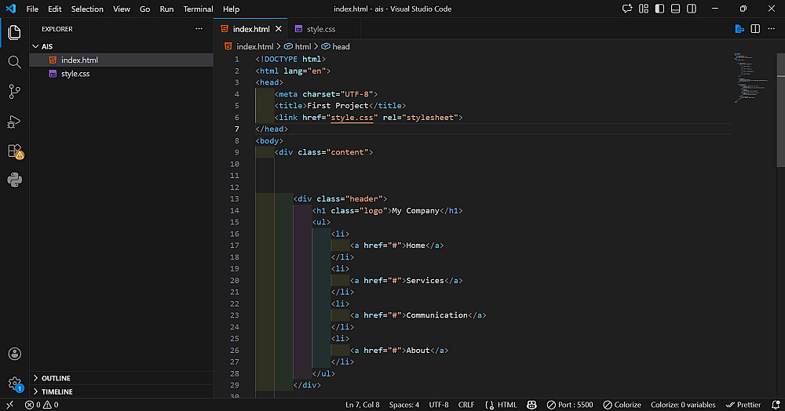Open the Python extension panel icon

14,180
